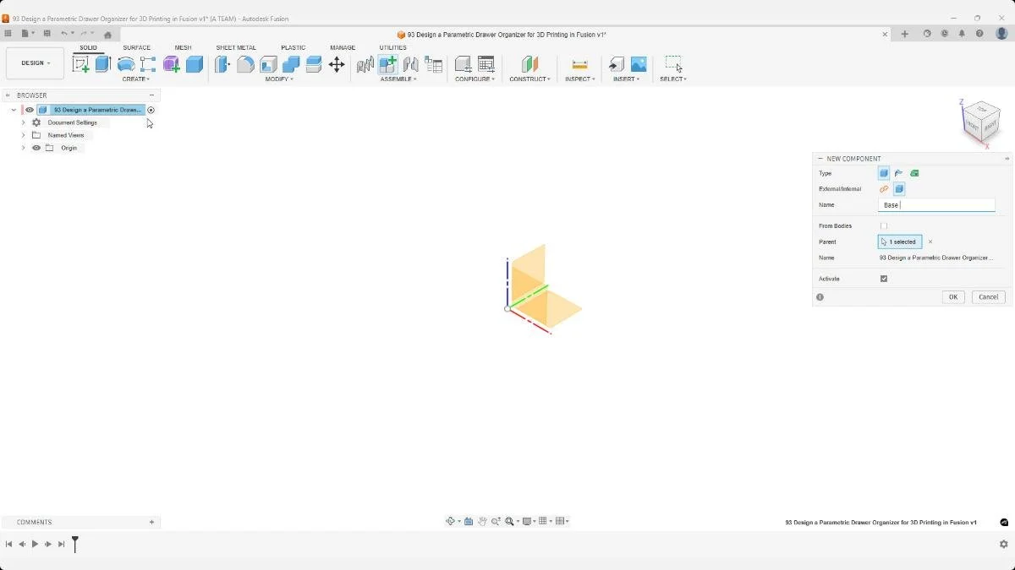Expand the Named Views folder
Screen dimensions: 1015x570
pos(23,135)
